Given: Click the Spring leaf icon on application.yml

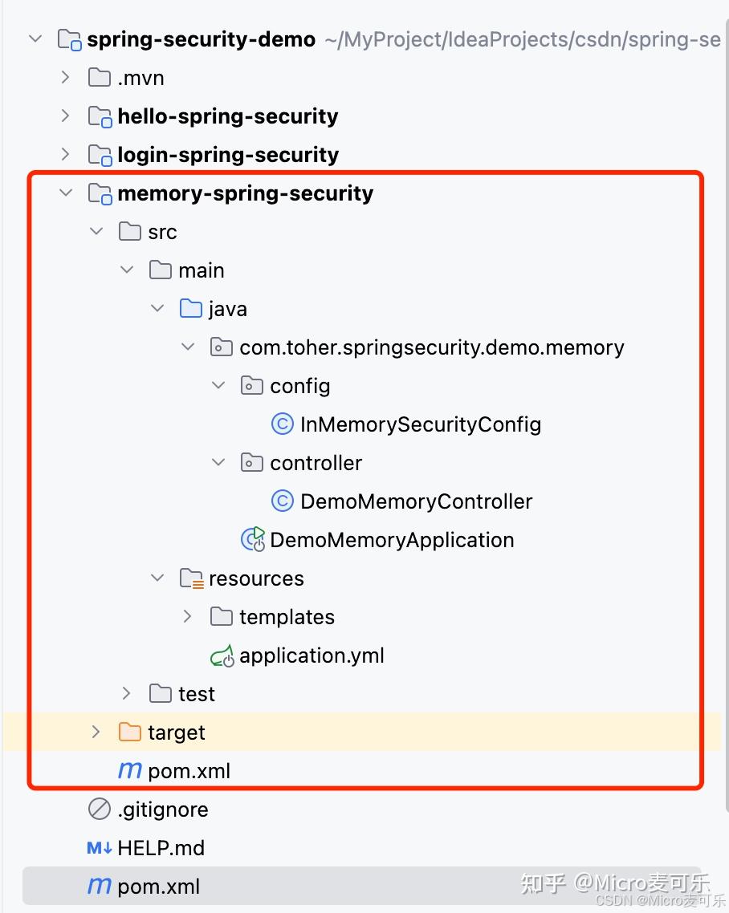Looking at the screenshot, I should pos(222,655).
